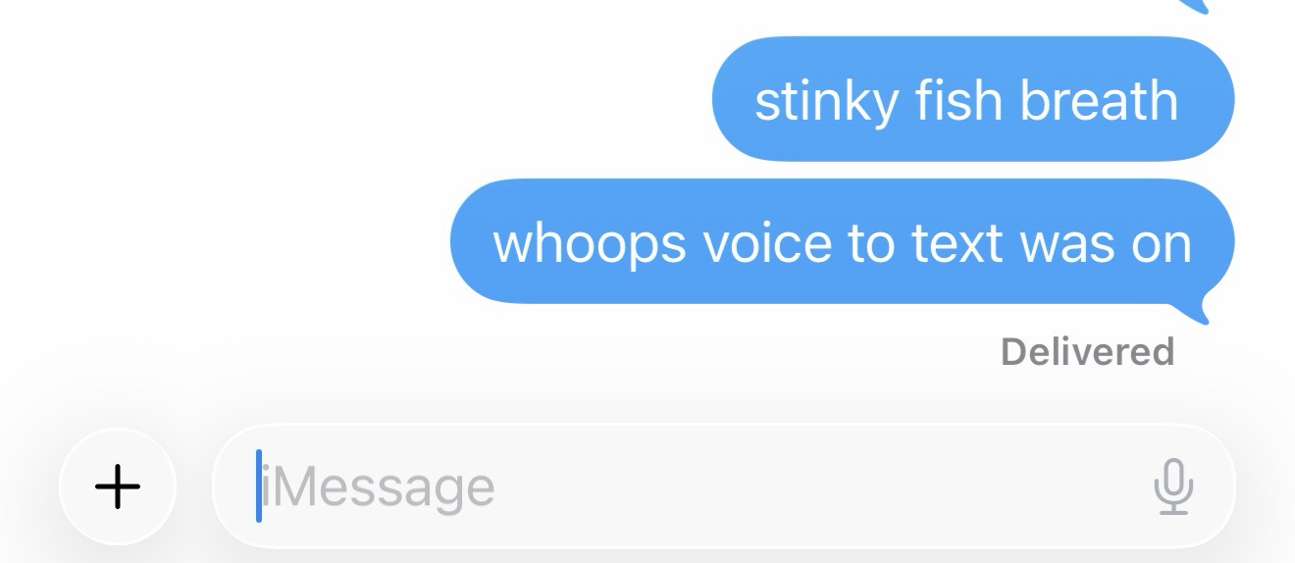Click inside the iMessage text field

click(x=723, y=486)
